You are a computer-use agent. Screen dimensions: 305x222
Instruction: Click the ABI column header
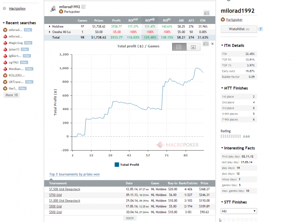tap(181, 20)
